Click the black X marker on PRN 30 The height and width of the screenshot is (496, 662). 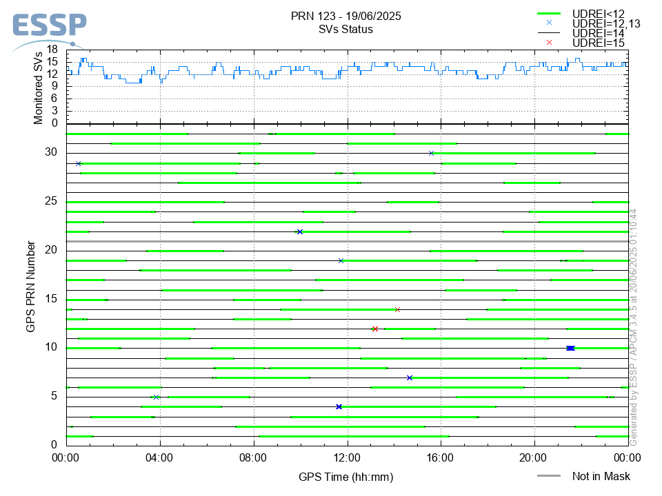431,153
